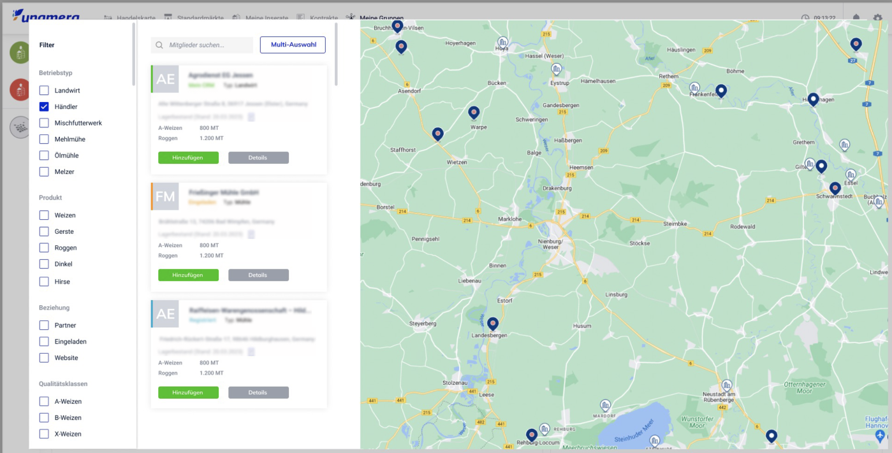Enable the A-Weizen quality class checkbox

44,401
